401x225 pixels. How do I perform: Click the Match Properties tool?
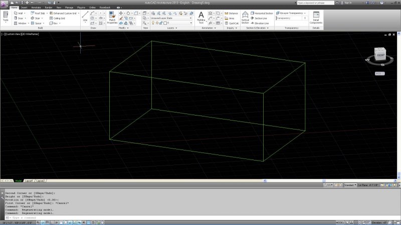click(x=112, y=18)
